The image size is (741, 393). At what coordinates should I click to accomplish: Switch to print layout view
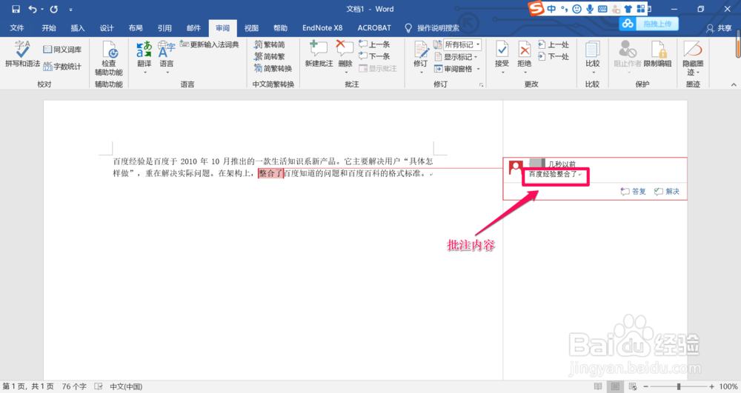click(615, 386)
